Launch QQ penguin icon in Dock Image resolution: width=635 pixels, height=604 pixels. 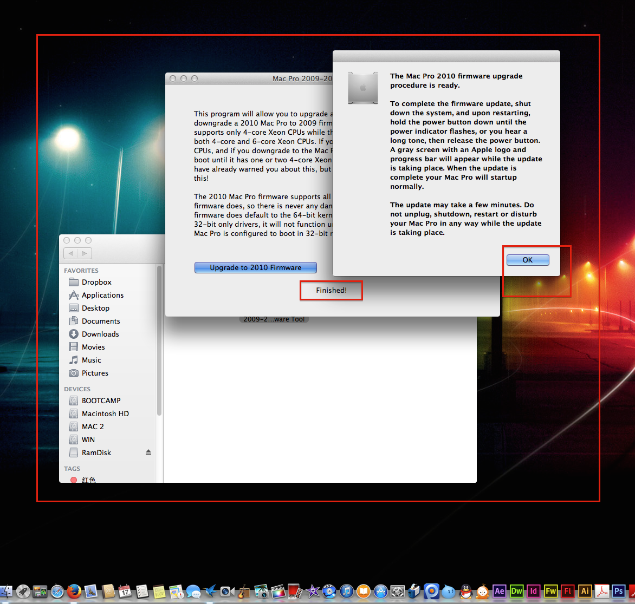tap(466, 592)
